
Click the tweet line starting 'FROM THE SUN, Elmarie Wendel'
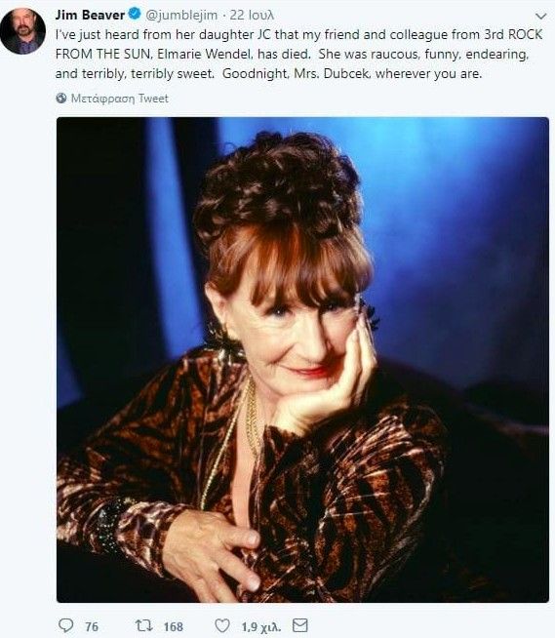[293, 54]
